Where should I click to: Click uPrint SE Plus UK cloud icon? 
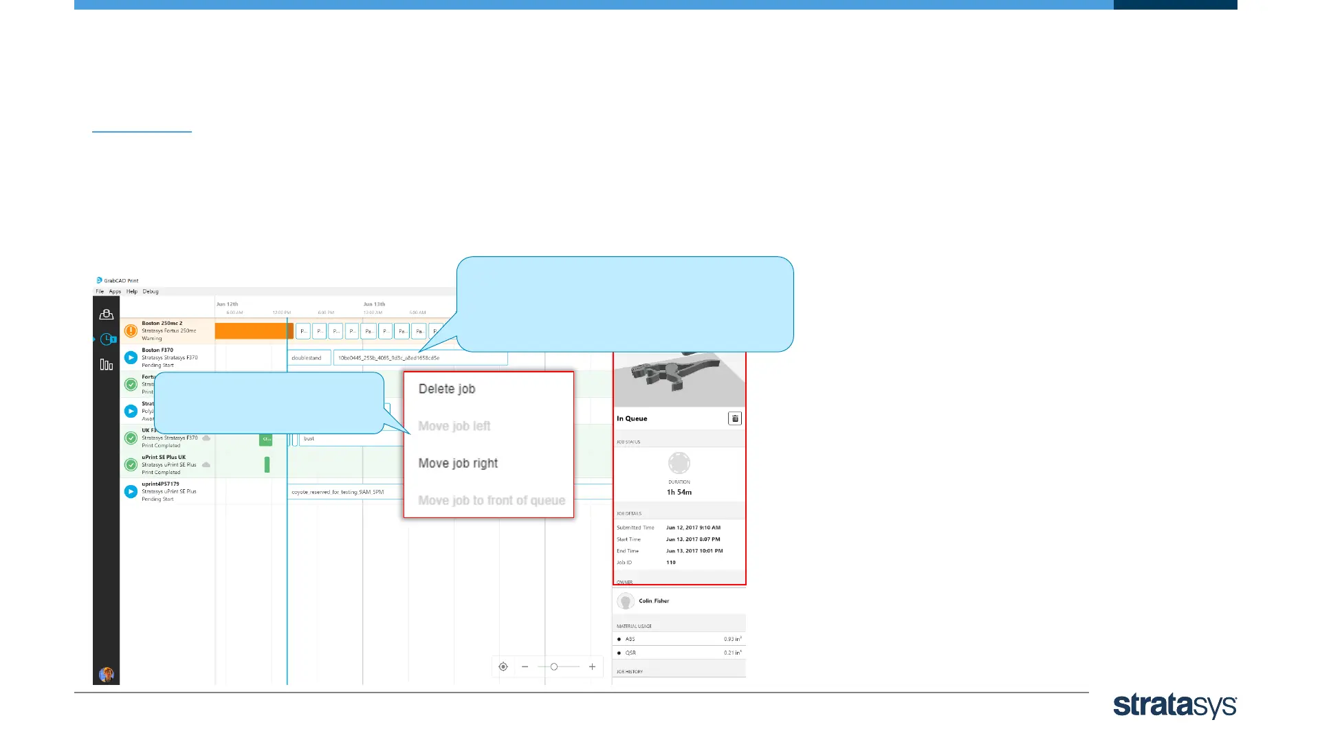click(x=206, y=464)
